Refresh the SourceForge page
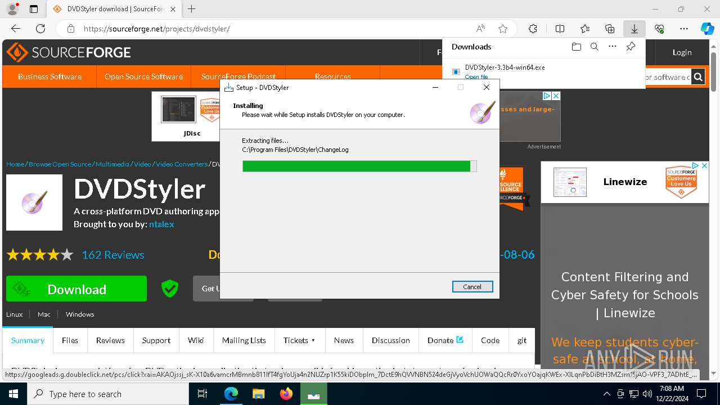The width and height of the screenshot is (720, 405). (x=40, y=29)
